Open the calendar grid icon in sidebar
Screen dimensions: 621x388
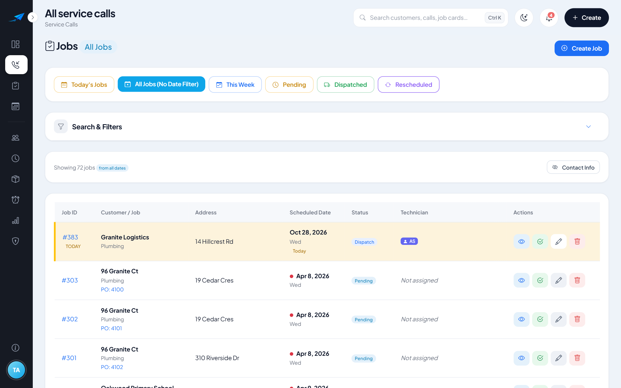pyautogui.click(x=16, y=106)
